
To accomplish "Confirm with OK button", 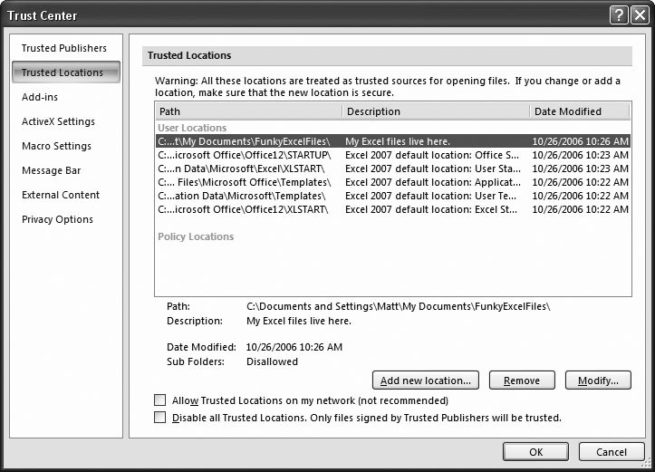I will pos(535,451).
